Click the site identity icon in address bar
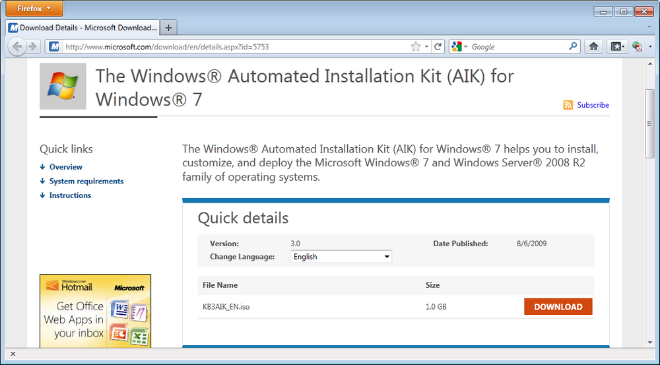The height and width of the screenshot is (365, 660). [x=54, y=47]
